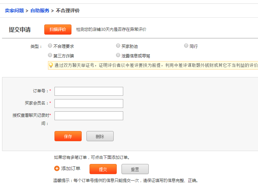Image resolution: width=258 pixels, height=185 pixels.
Task: Click the gray 删除 button
Action: (100, 136)
